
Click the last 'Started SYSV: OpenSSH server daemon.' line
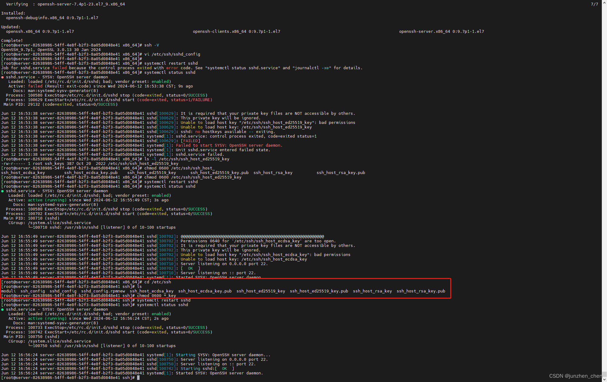pyautogui.click(x=132, y=373)
